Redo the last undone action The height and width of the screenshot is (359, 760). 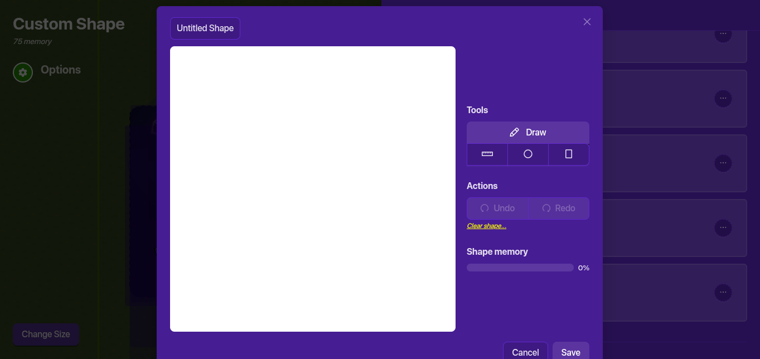coord(558,208)
